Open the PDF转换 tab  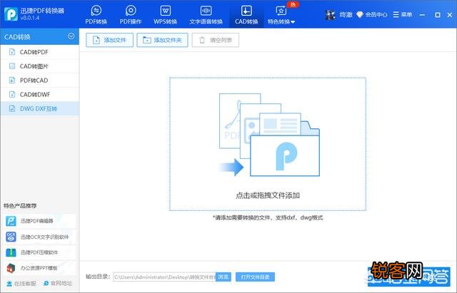coord(96,14)
